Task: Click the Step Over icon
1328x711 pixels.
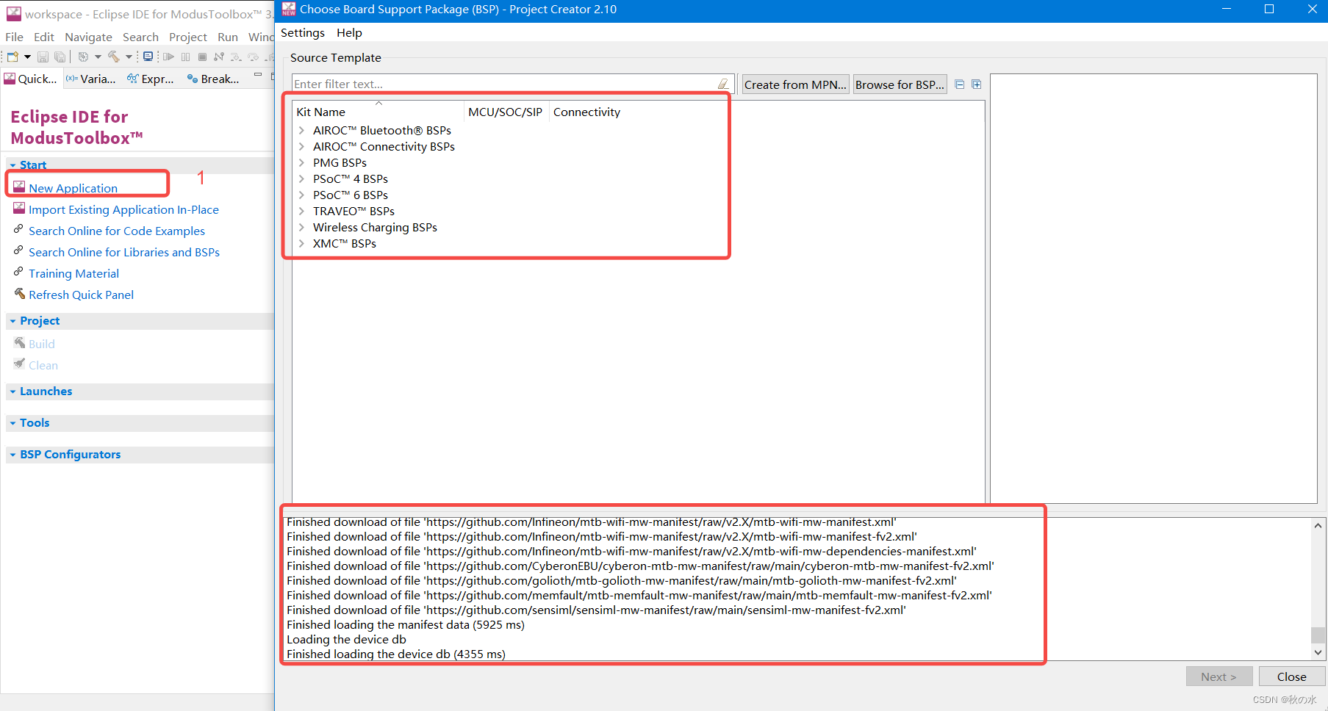Action: pos(253,57)
